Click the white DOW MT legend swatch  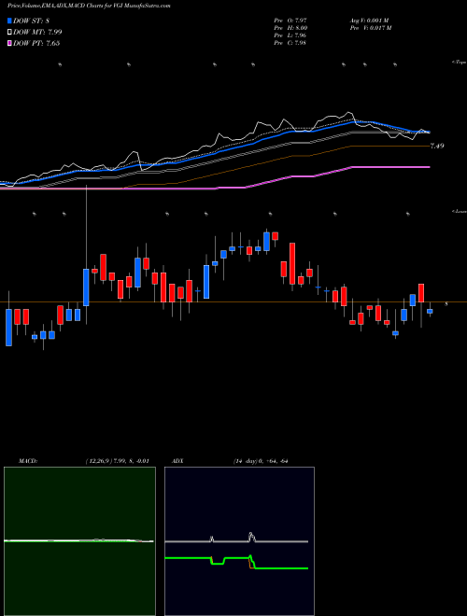[x=9, y=32]
